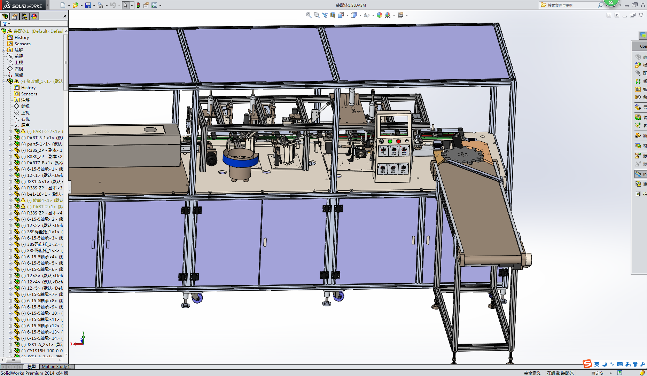This screenshot has width=647, height=376.
Task: Expand the PART-3-1<1> tree node
Action: point(10,138)
